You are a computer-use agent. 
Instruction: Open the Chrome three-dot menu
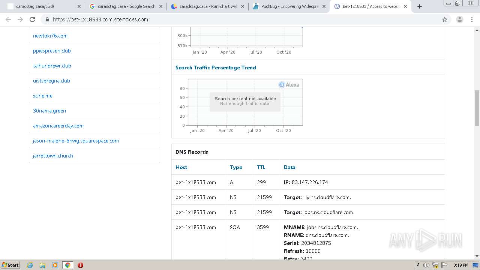[x=472, y=19]
